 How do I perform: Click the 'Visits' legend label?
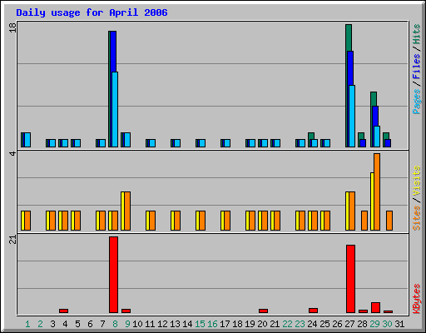(x=416, y=181)
